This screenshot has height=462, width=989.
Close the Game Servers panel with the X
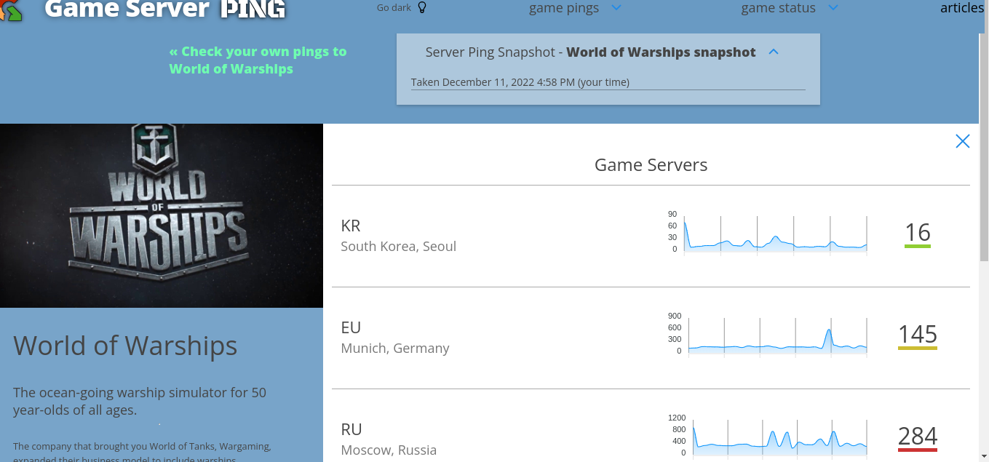click(x=962, y=141)
